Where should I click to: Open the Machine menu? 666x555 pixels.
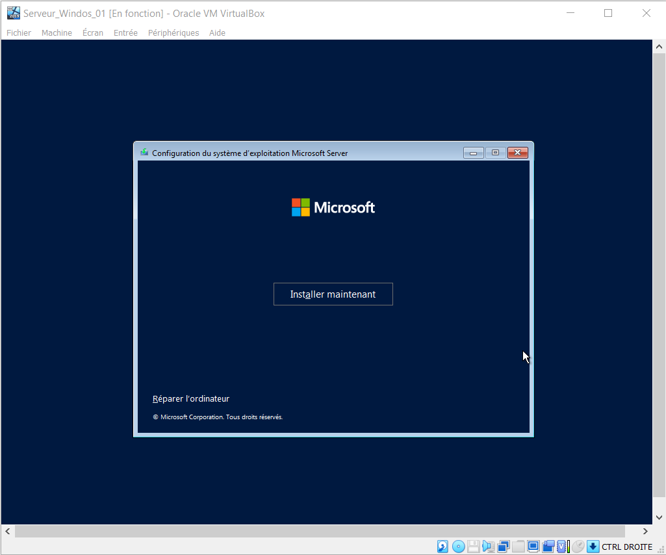pyautogui.click(x=57, y=32)
